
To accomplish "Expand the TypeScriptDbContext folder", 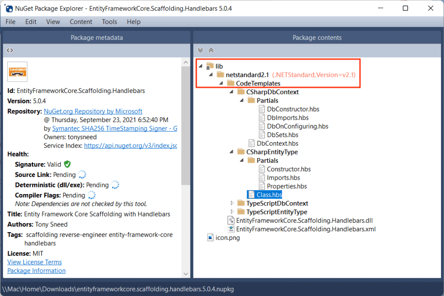I will (x=232, y=203).
